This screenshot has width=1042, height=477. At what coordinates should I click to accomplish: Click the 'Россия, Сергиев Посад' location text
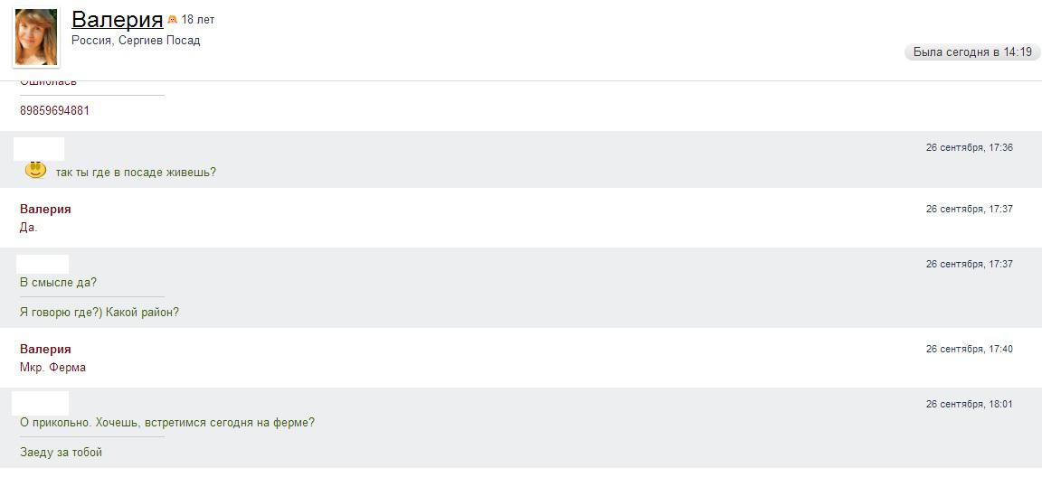[136, 41]
